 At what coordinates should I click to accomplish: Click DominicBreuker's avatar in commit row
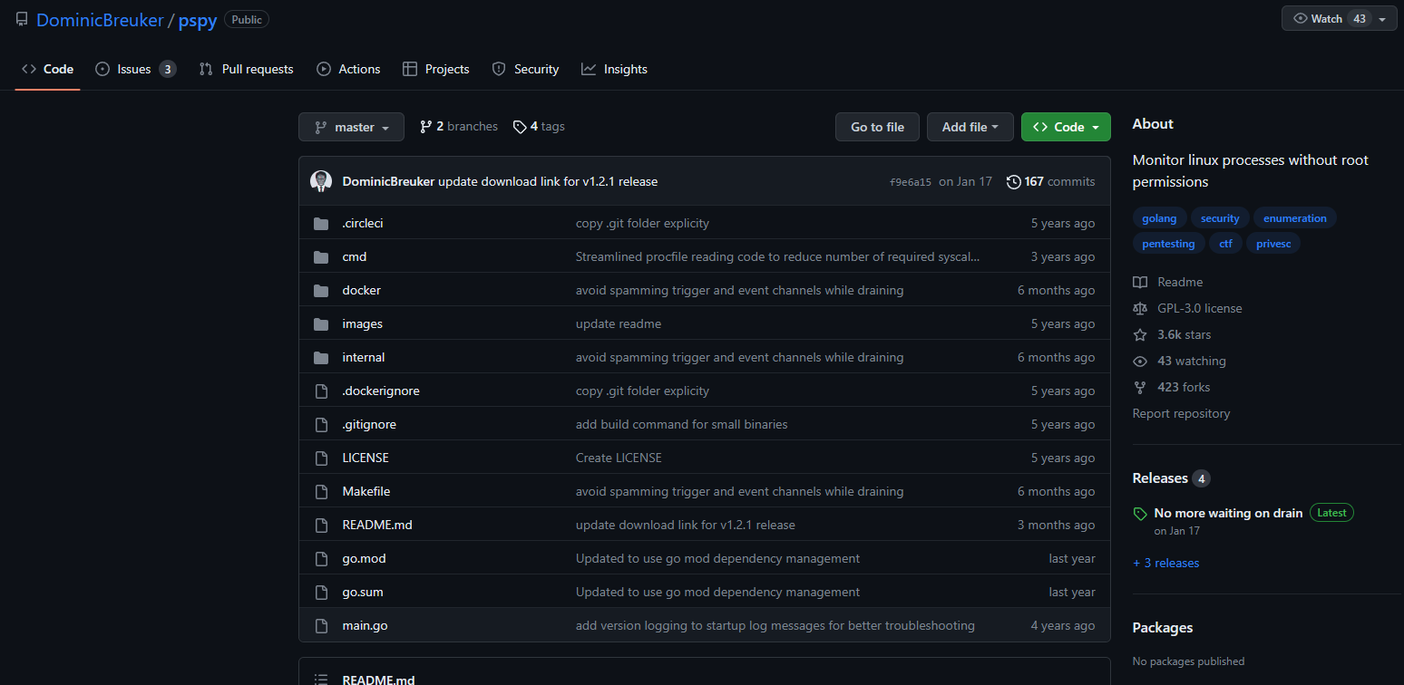click(321, 181)
